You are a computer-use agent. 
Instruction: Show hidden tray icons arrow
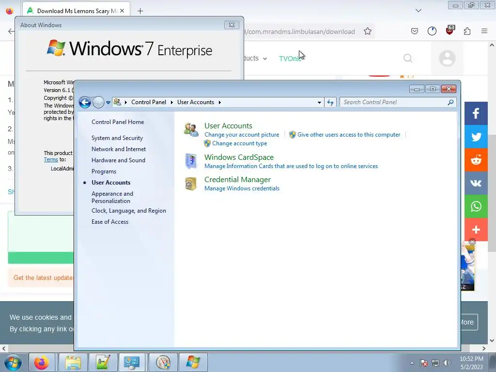(412, 363)
